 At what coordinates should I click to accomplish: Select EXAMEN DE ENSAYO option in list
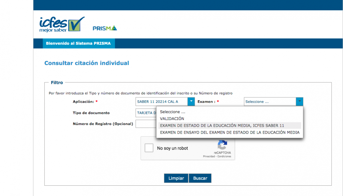point(229,132)
